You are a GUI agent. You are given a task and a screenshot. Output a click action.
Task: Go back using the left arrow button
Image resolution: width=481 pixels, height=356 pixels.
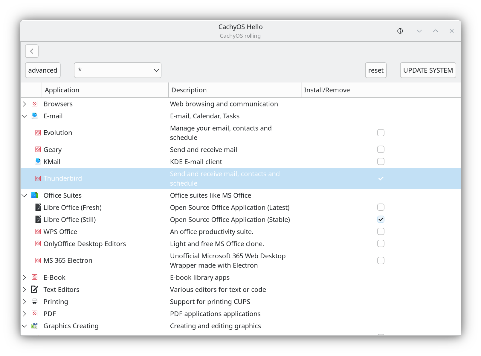point(32,51)
